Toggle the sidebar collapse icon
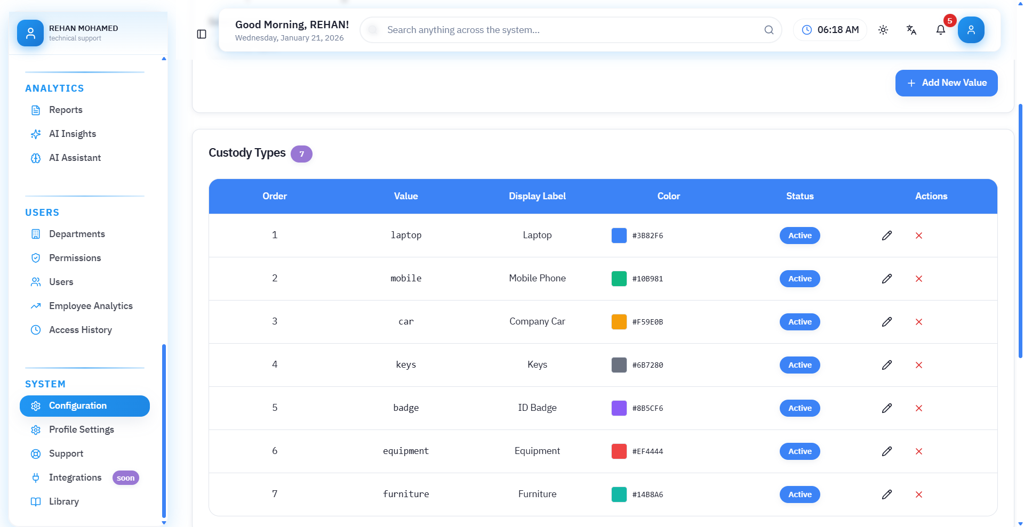The image size is (1024, 527). pyautogui.click(x=202, y=34)
